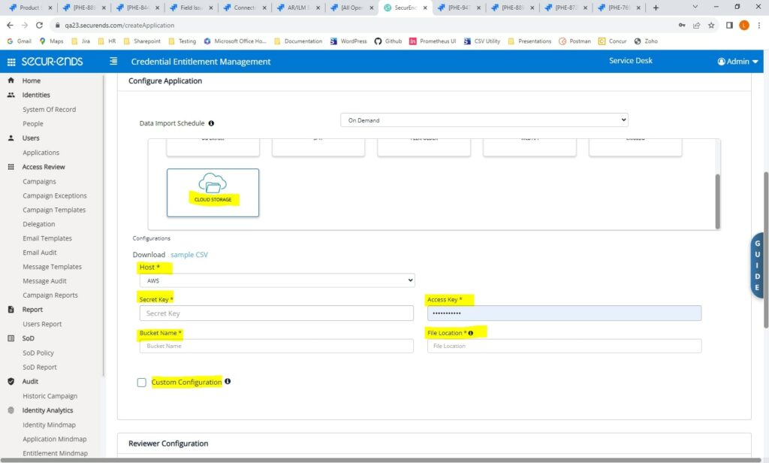Open the Prometheus UI bookmark
This screenshot has width=769, height=463.
point(433,41)
